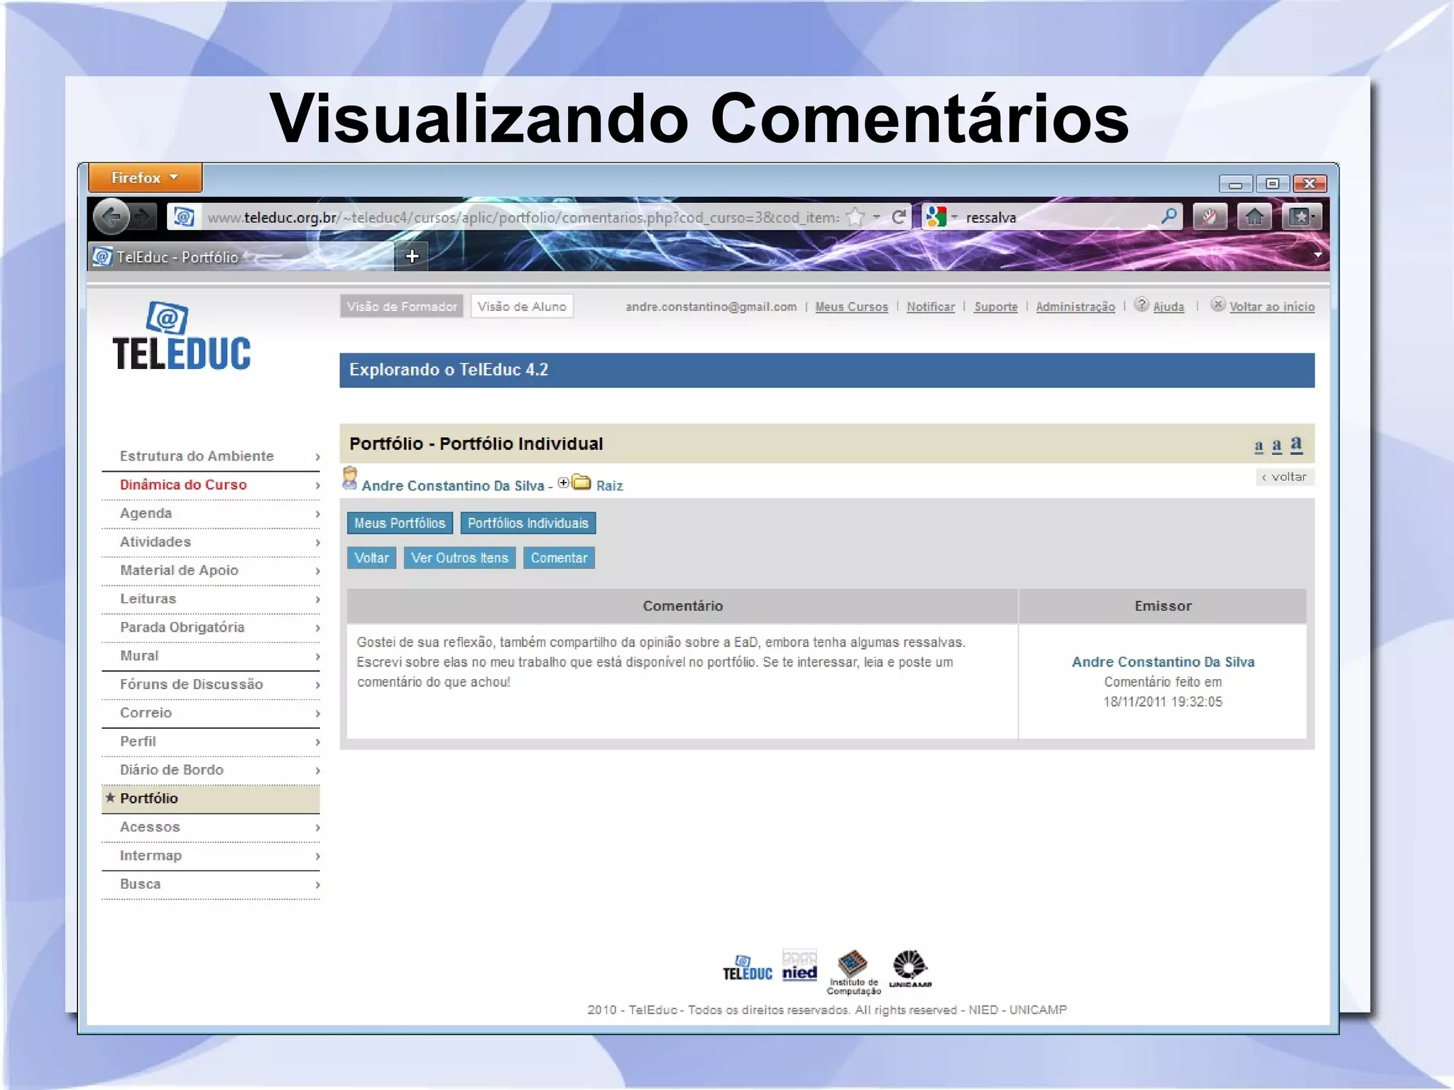Screen dimensions: 1454x1090
Task: Click the Voltar ao início link
Action: click(x=1272, y=307)
